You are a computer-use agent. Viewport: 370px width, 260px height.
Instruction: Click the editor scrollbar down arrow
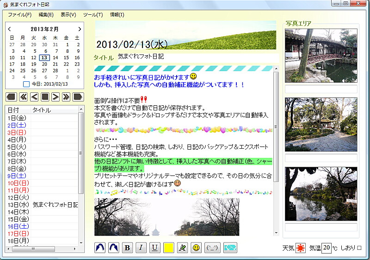pos(276,233)
